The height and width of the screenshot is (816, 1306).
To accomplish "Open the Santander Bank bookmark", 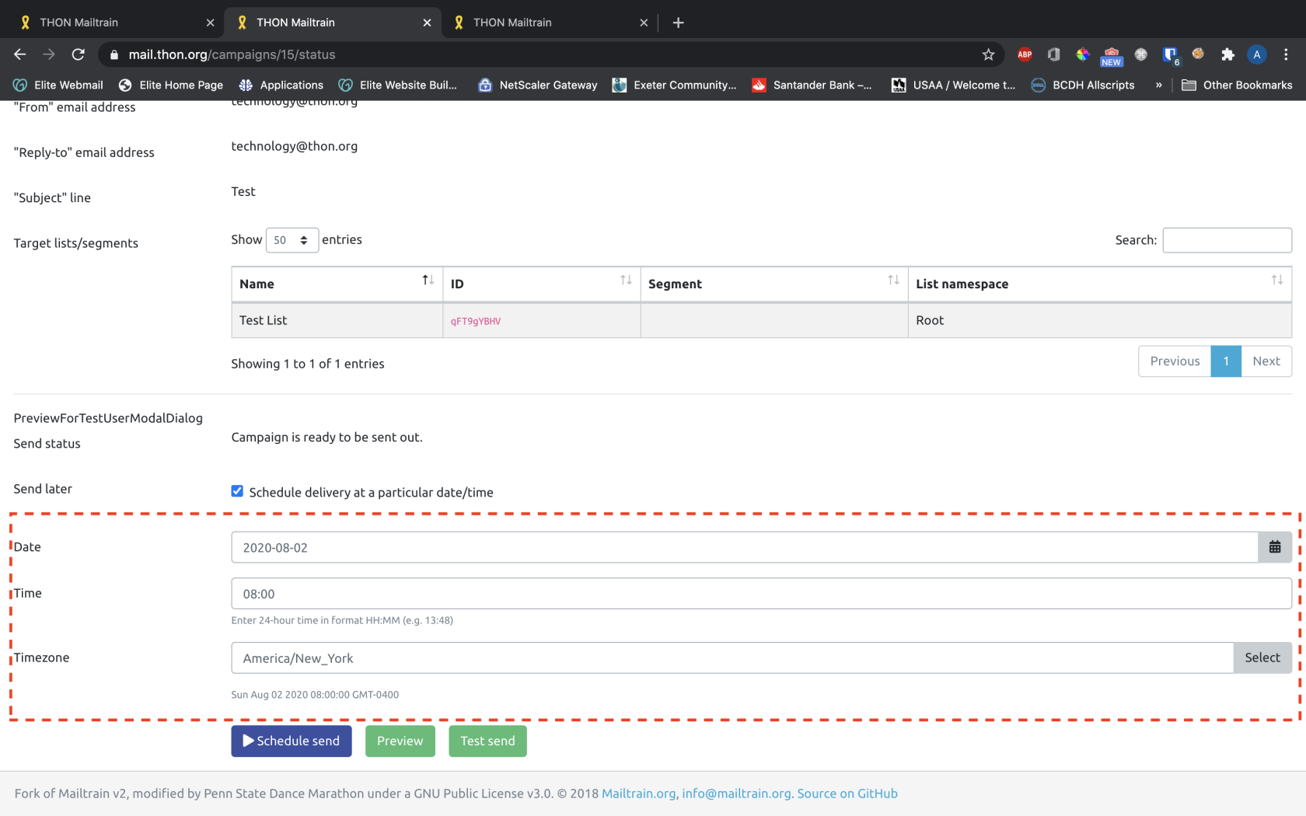I will 812,85.
